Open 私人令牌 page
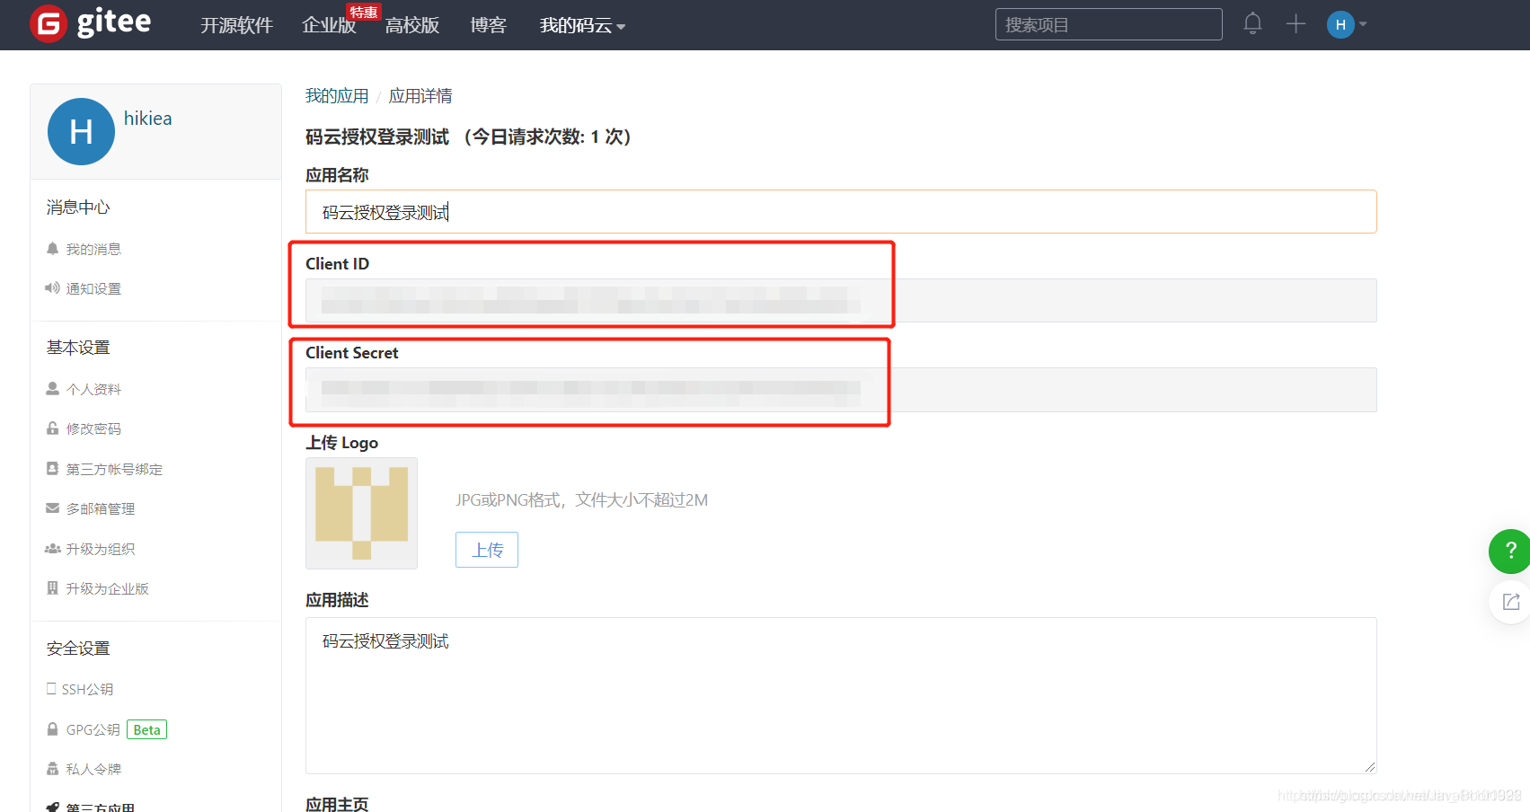 click(93, 769)
